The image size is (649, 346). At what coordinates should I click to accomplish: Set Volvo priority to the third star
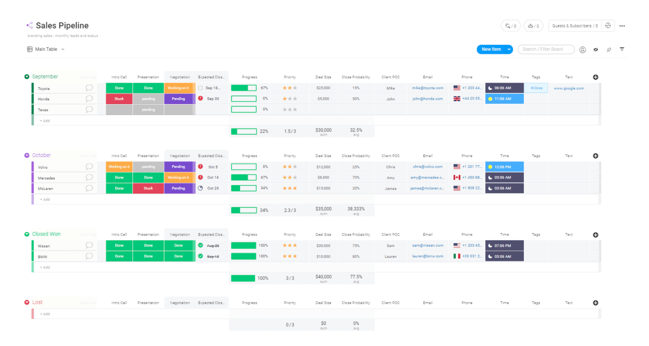point(295,167)
